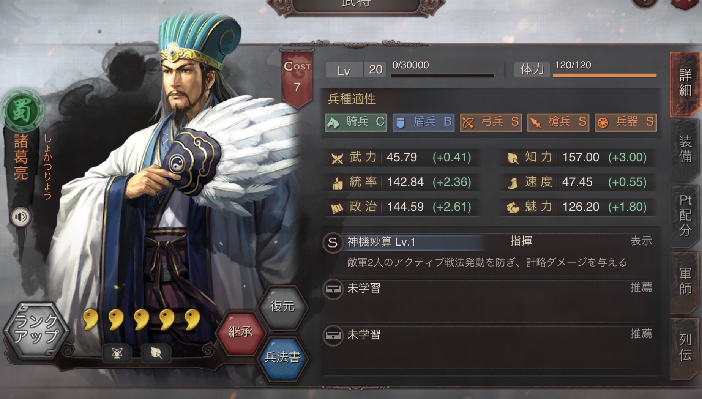Select the 槍兵 S spear aptitude icon
The image size is (702, 399).
(558, 122)
